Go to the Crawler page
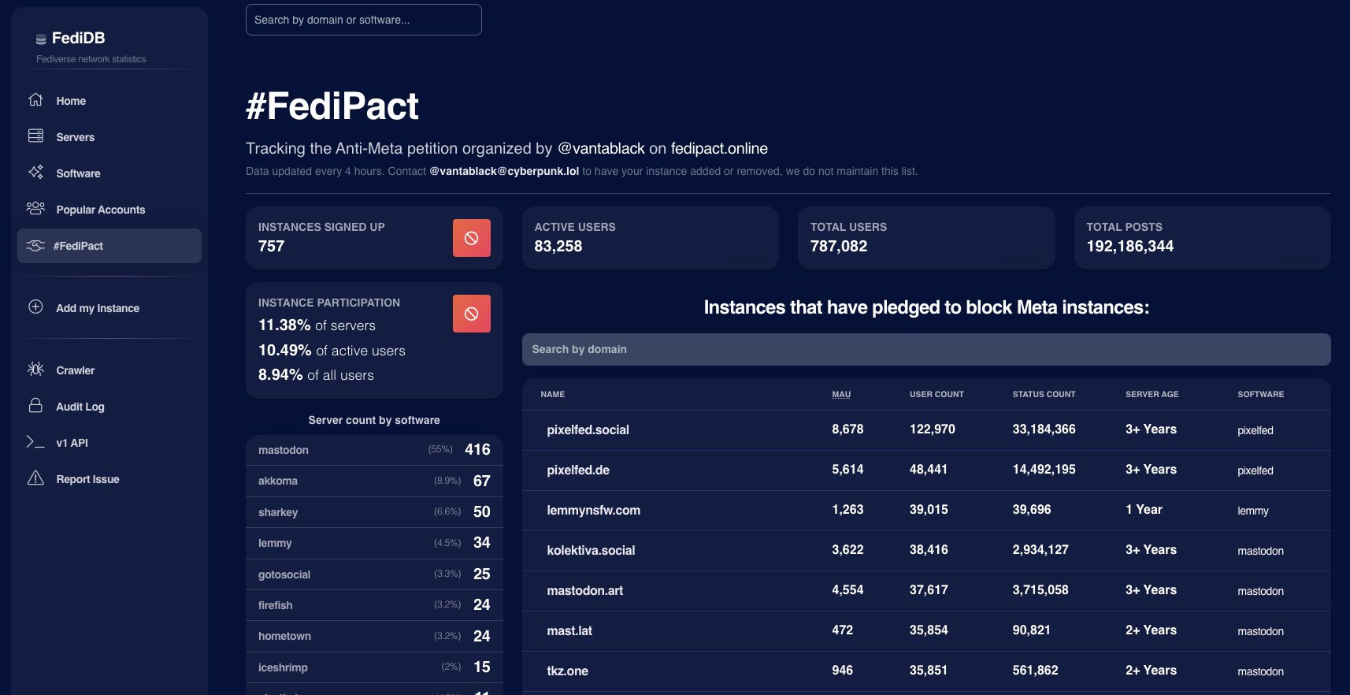The width and height of the screenshot is (1350, 695). (109, 370)
